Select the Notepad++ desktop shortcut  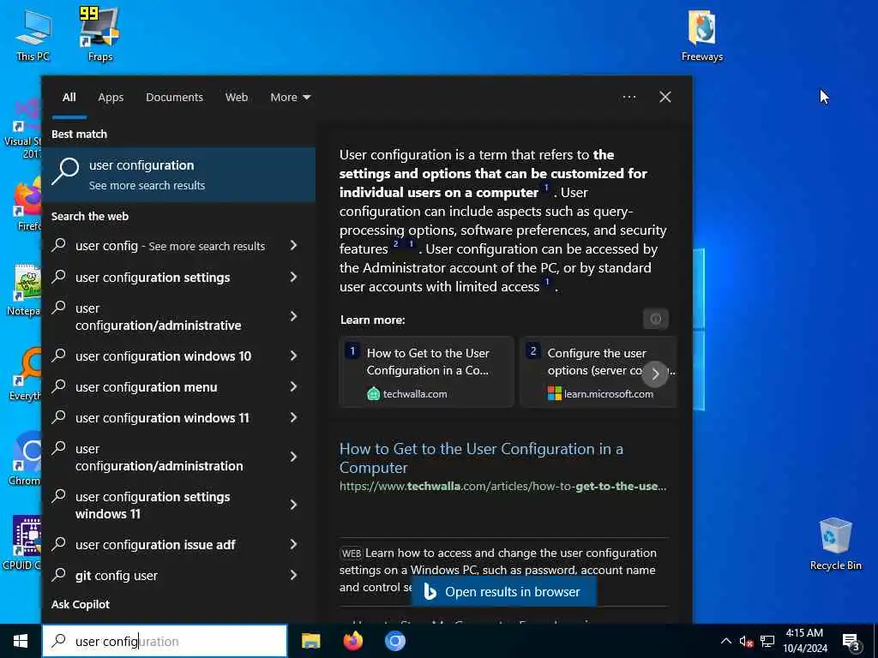pyautogui.click(x=25, y=290)
